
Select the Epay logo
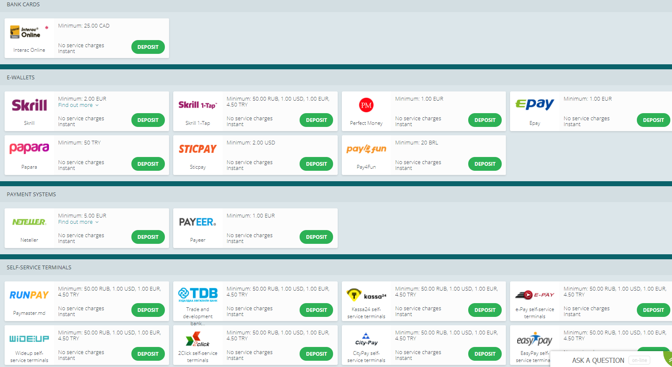[x=535, y=104]
